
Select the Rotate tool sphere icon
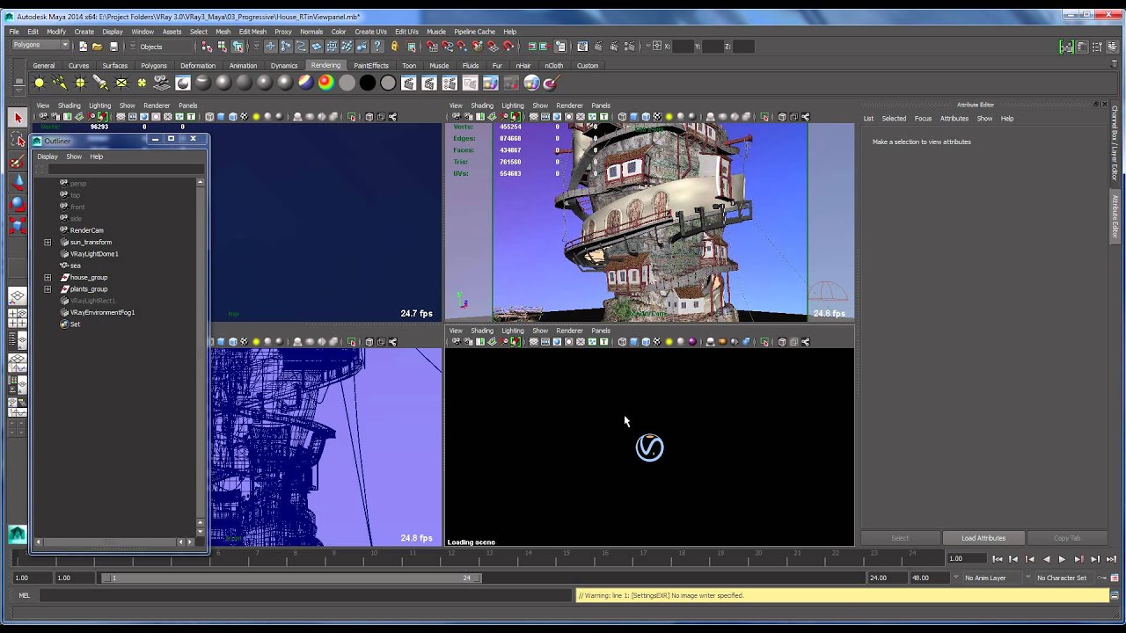click(18, 204)
